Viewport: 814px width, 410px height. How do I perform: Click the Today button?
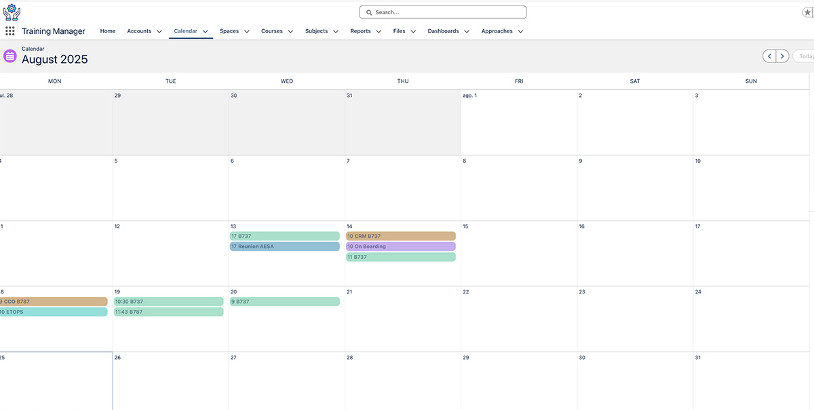[805, 56]
